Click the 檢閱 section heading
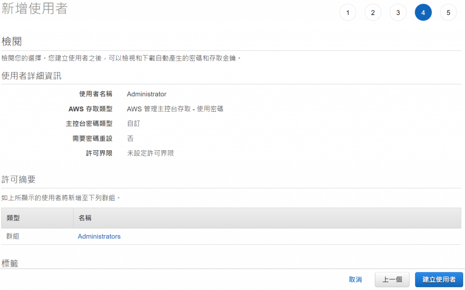Screen dimensions: 465x290 coord(11,41)
